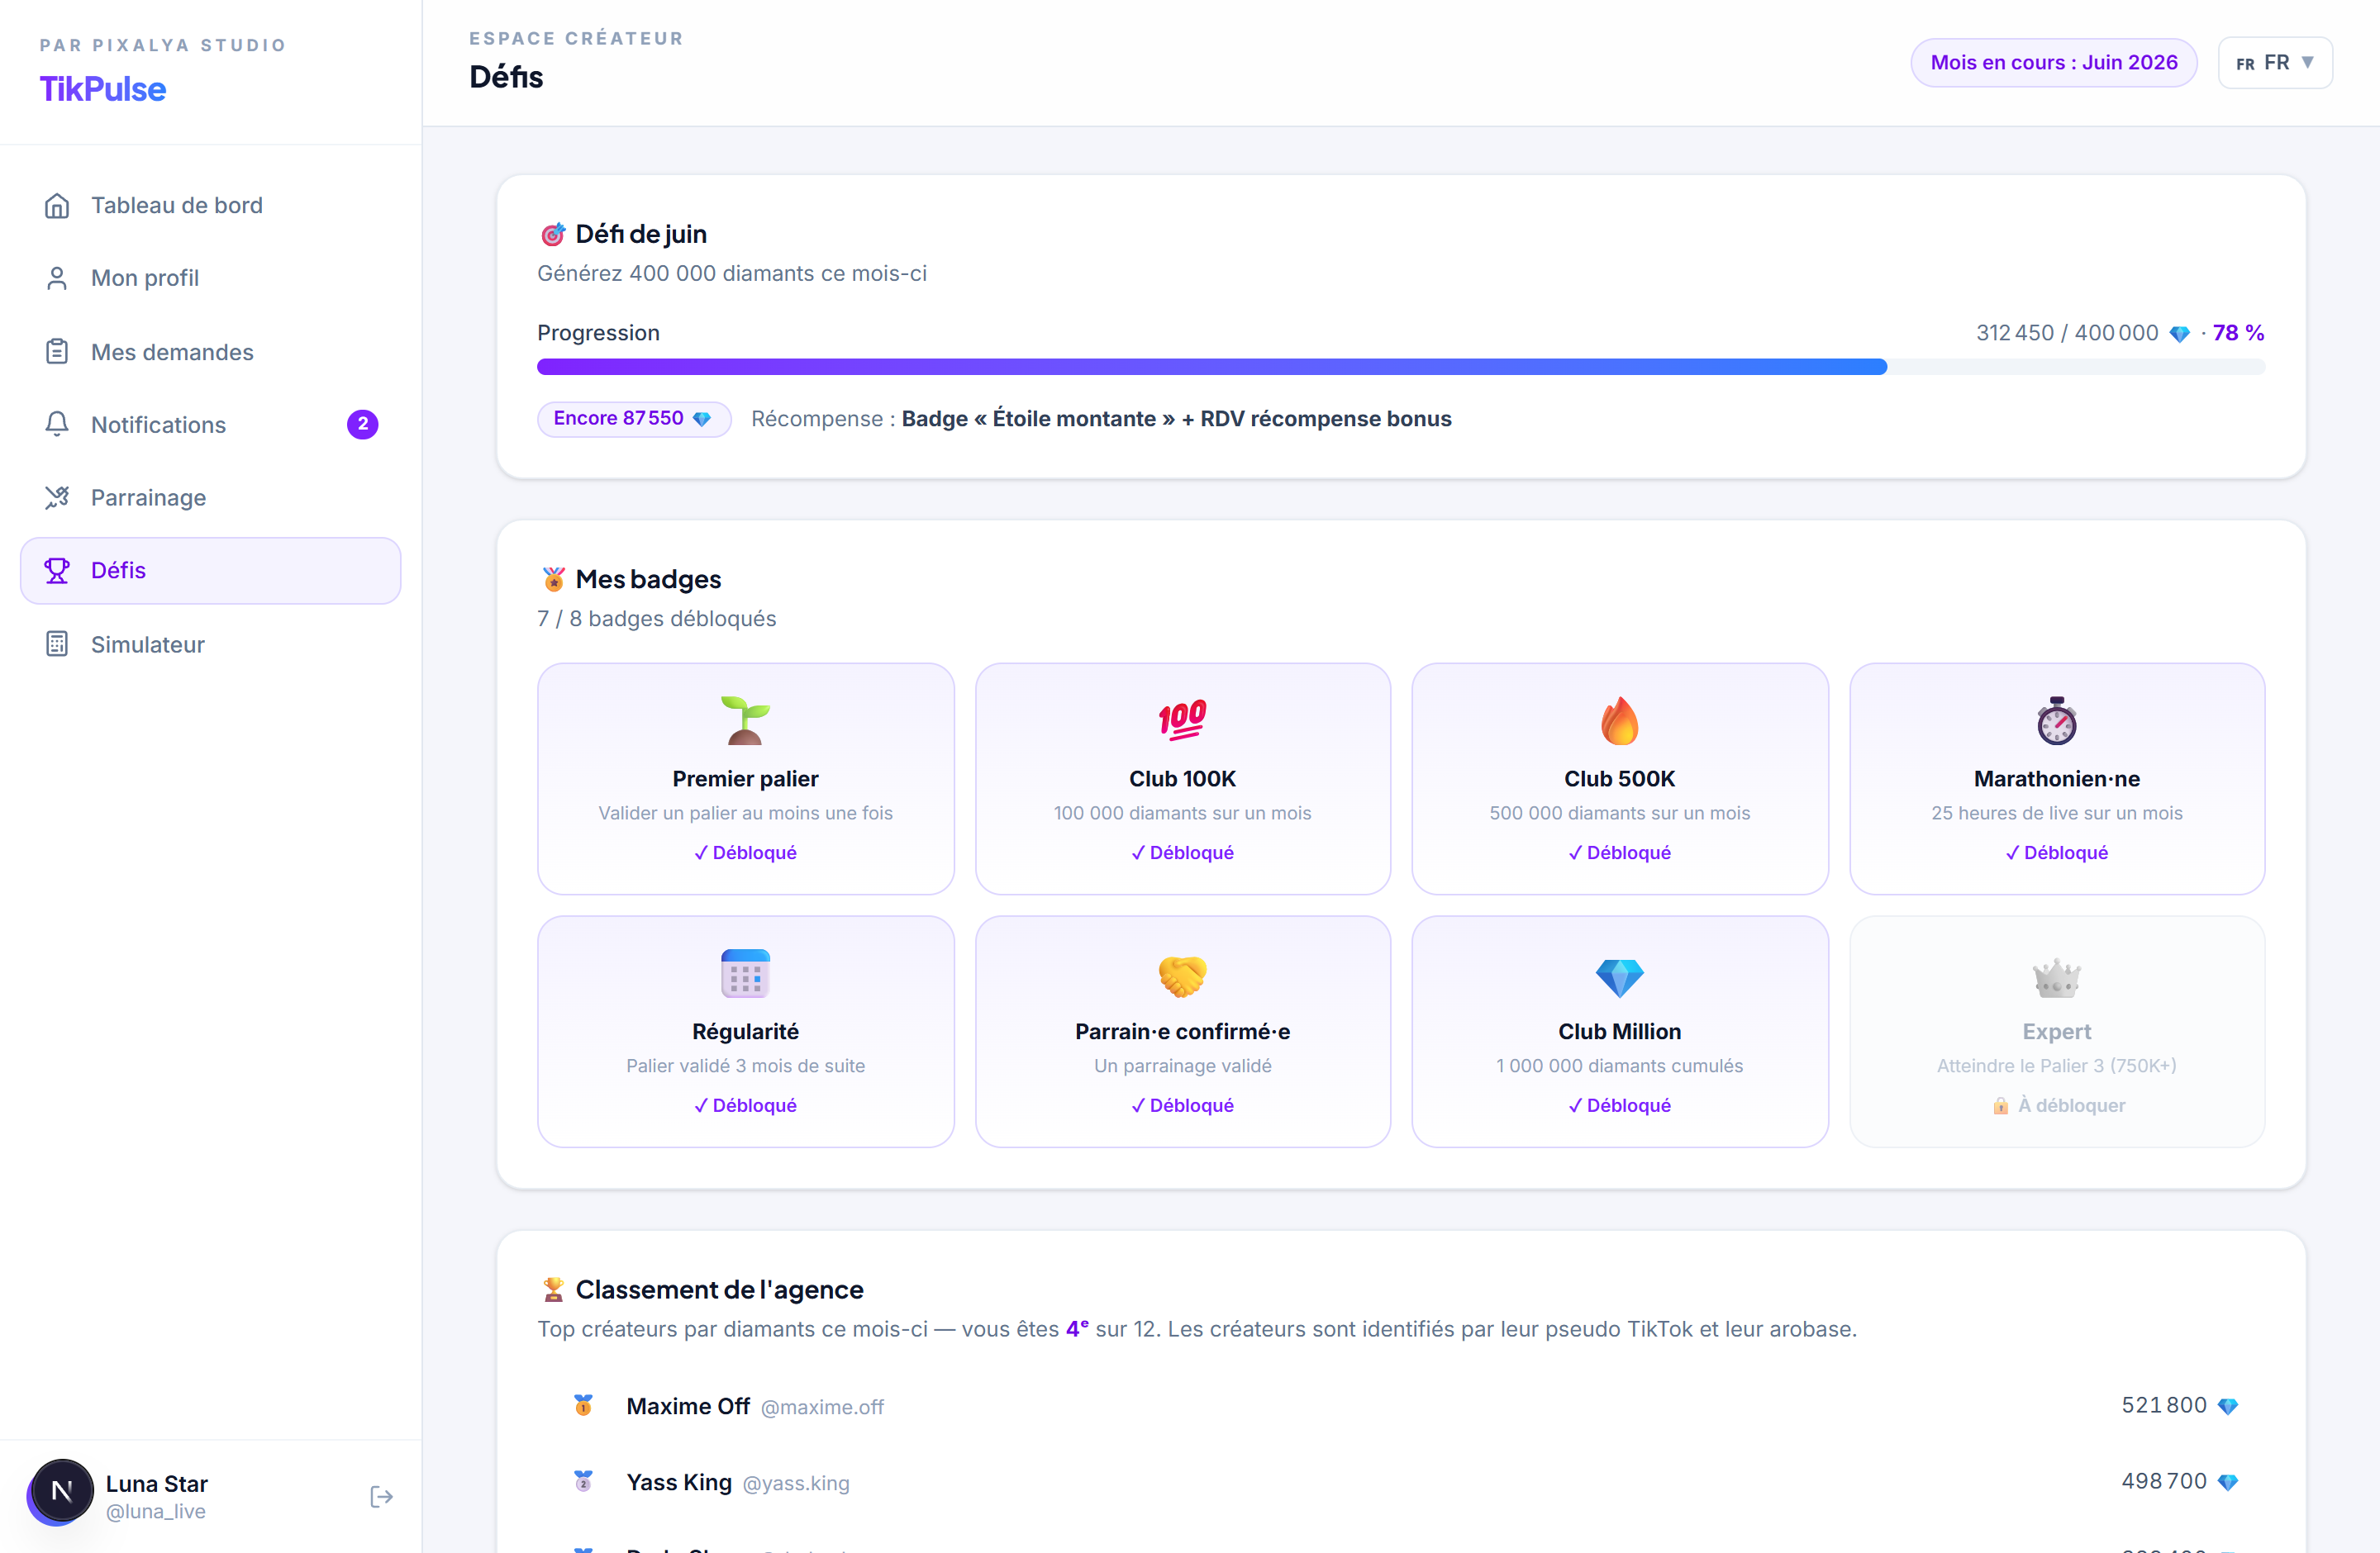Click the diamond icon next to 521 800

(x=2228, y=1406)
